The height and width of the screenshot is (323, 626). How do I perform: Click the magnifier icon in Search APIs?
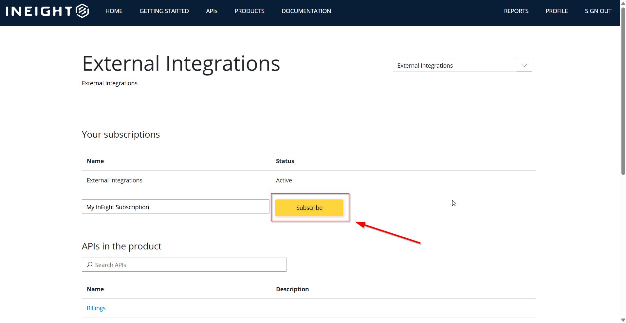pyautogui.click(x=89, y=265)
